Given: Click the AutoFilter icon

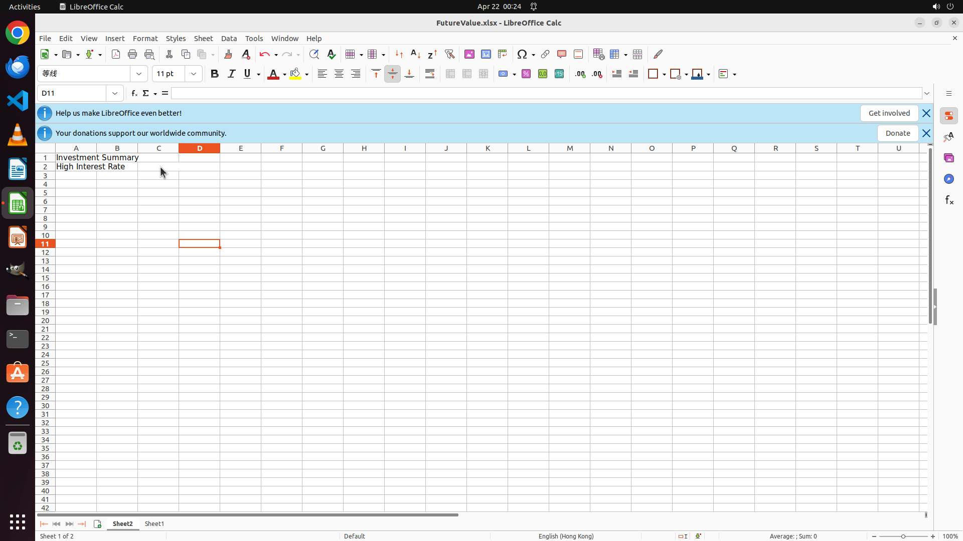Looking at the screenshot, I should click(x=449, y=54).
